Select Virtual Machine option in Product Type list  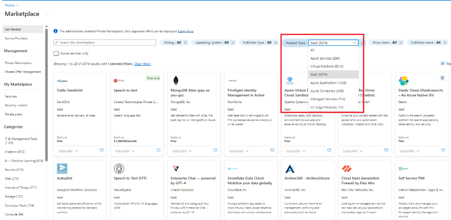coord(326,66)
